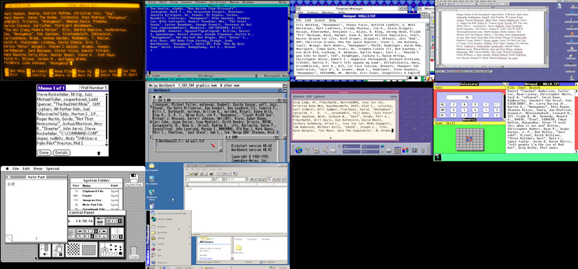Toggle Bold in the WordPad format bar

pyautogui.click(x=251, y=179)
